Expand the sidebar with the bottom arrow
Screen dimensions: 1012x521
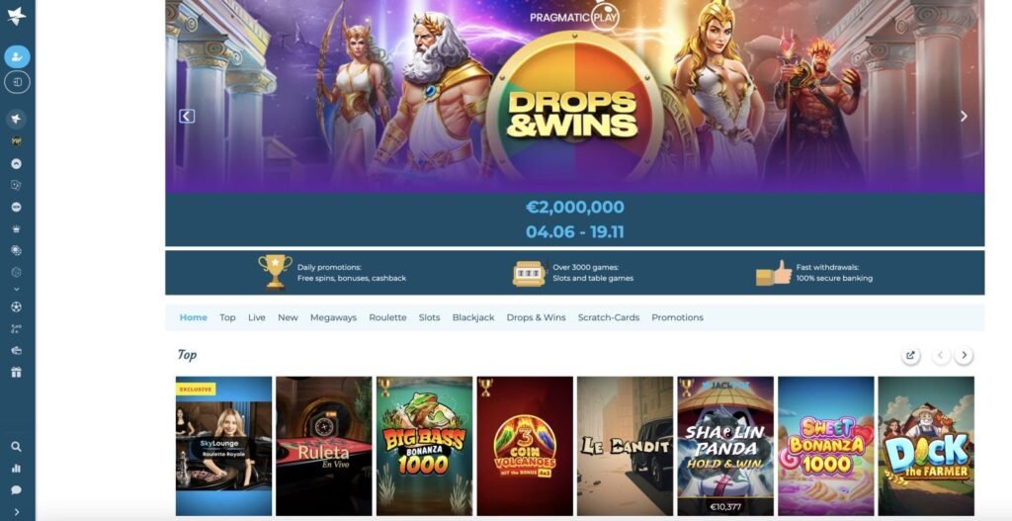click(17, 512)
